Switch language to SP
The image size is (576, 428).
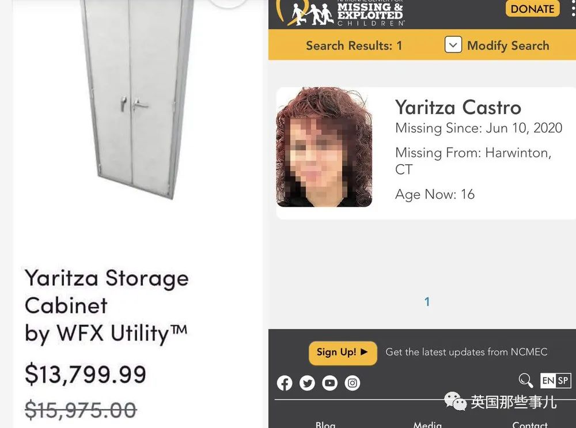[x=563, y=381]
